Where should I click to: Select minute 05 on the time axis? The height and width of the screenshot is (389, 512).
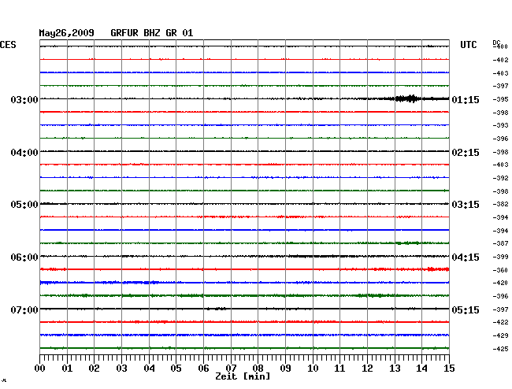(176, 369)
